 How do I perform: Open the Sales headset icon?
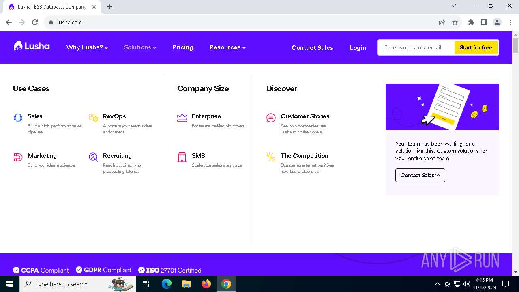(x=18, y=118)
